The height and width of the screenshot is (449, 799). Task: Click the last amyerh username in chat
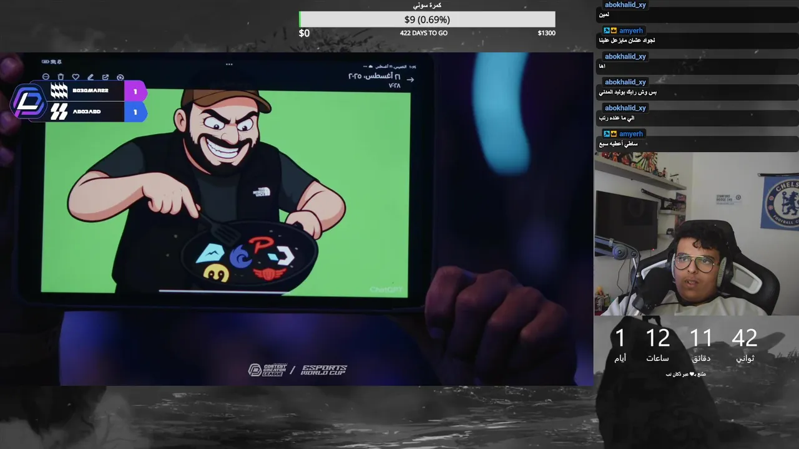tap(631, 134)
